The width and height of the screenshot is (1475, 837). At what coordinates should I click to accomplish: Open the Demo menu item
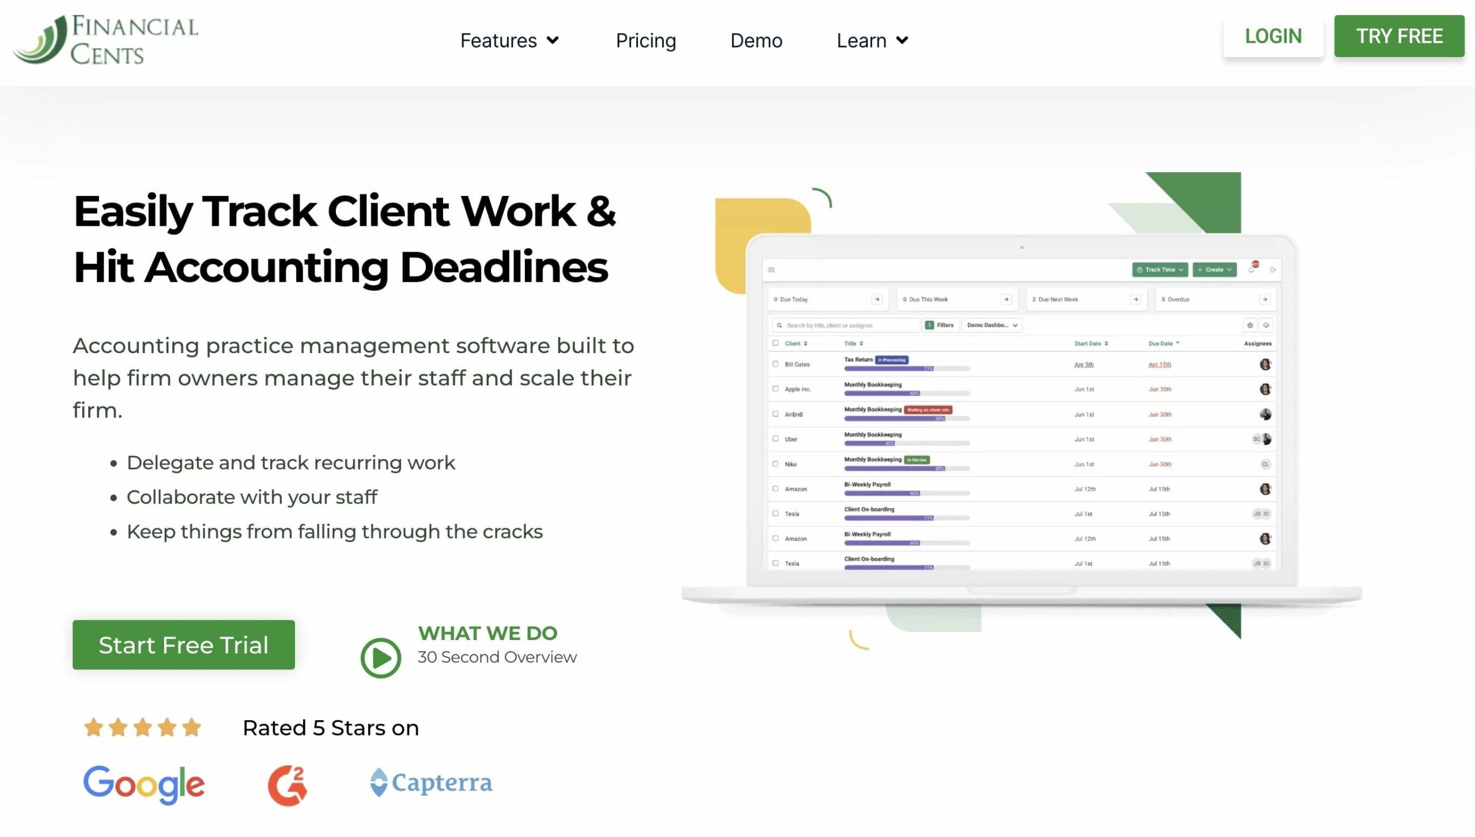click(x=756, y=40)
